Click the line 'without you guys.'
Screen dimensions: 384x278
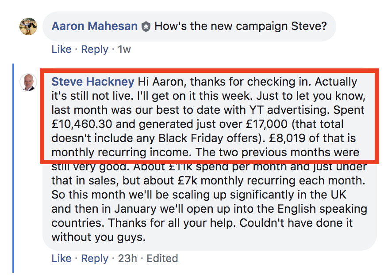point(99,237)
